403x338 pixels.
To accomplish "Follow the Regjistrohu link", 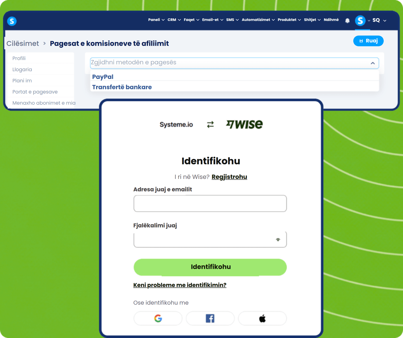I will [229, 177].
